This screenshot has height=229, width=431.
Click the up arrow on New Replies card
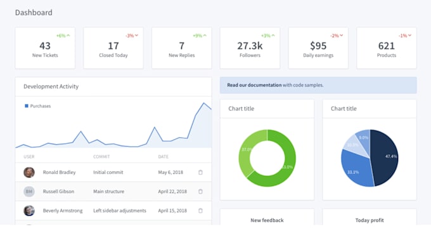pyautogui.click(x=205, y=35)
